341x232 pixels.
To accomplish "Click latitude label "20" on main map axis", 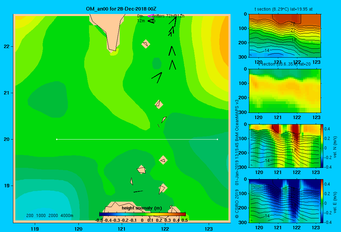I will coord(7,139).
